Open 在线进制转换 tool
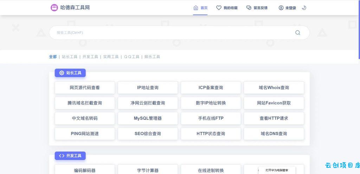The height and width of the screenshot is (174, 360). pos(211,169)
